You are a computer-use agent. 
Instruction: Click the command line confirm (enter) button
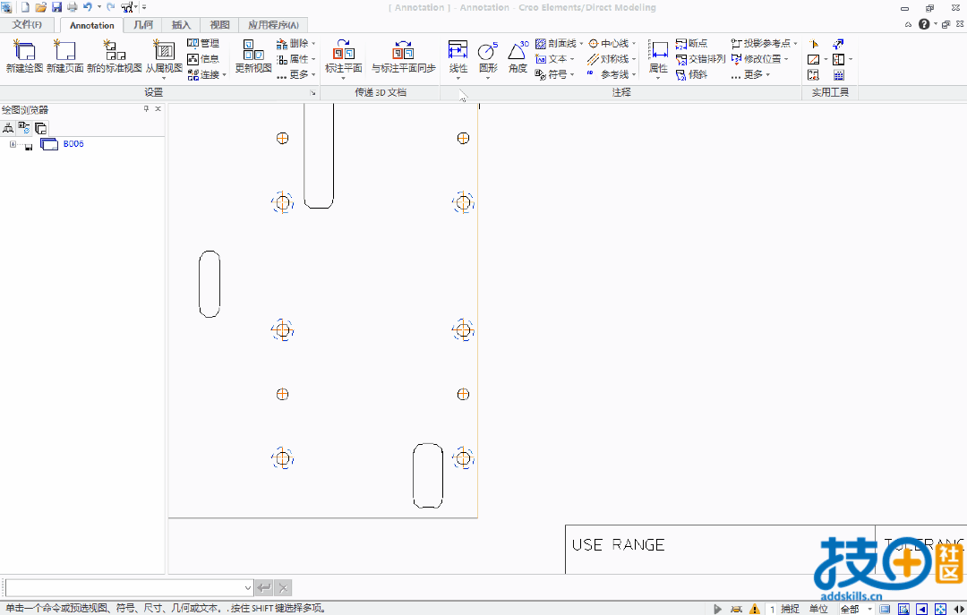click(x=264, y=588)
